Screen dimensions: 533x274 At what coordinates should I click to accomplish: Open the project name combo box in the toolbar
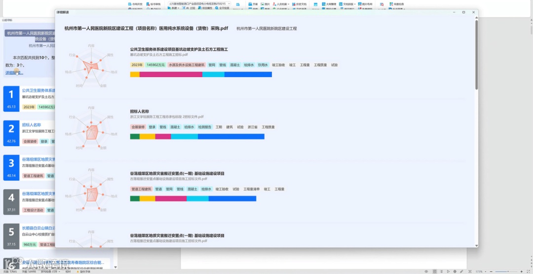[199, 3]
